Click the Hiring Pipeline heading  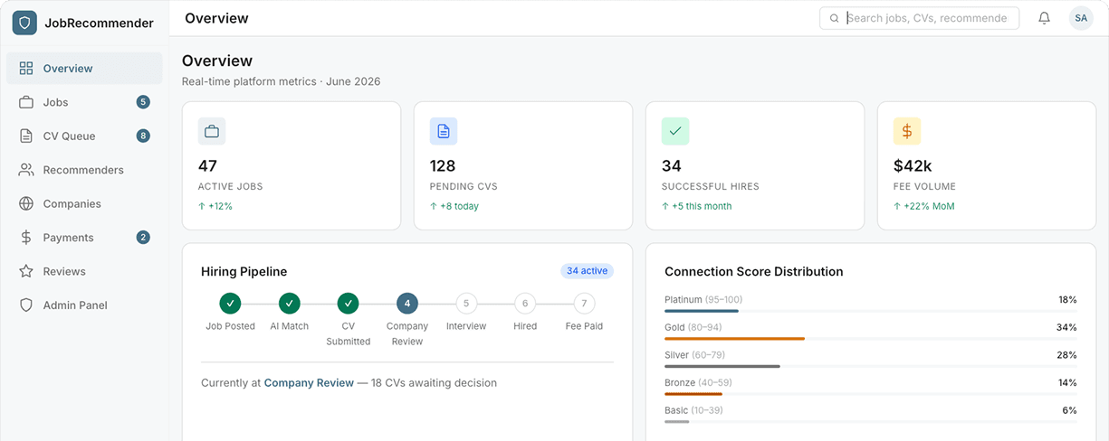point(244,271)
